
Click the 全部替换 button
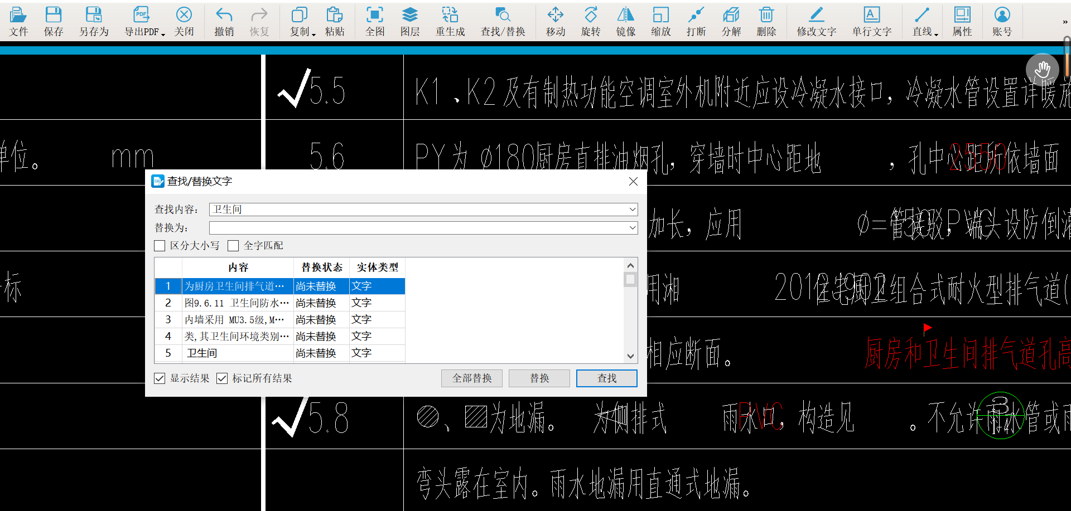[x=472, y=378]
